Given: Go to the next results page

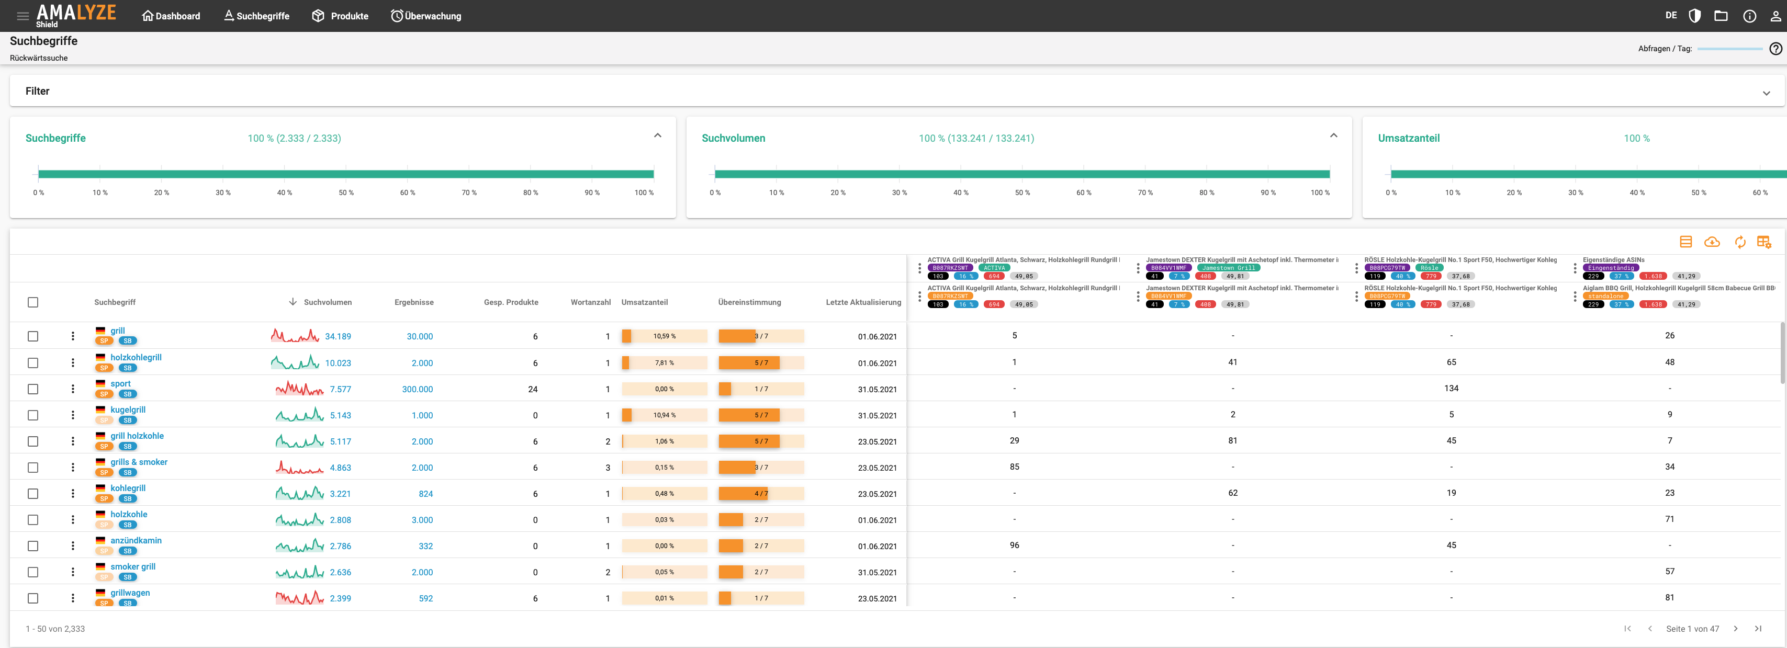Looking at the screenshot, I should pos(1736,629).
